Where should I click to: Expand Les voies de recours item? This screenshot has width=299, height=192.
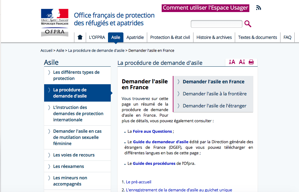pyautogui.click(x=74, y=155)
